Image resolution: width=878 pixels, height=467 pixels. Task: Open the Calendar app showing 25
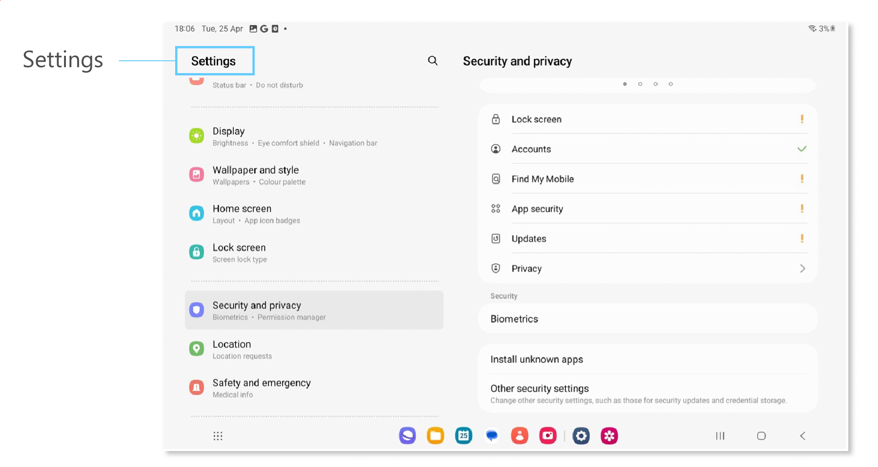464,435
